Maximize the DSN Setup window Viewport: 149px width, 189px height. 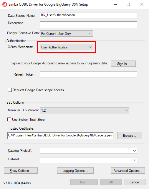[x=128, y=5]
